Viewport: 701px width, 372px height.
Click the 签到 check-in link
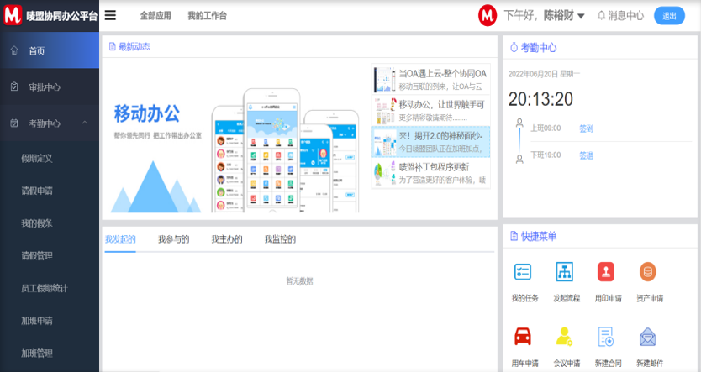[586, 128]
